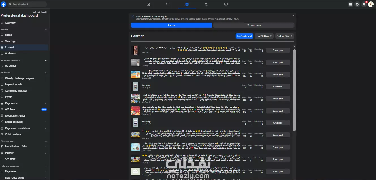The height and width of the screenshot is (180, 376).
Task: Open Events in the sidebar
Action: pyautogui.click(x=24, y=97)
